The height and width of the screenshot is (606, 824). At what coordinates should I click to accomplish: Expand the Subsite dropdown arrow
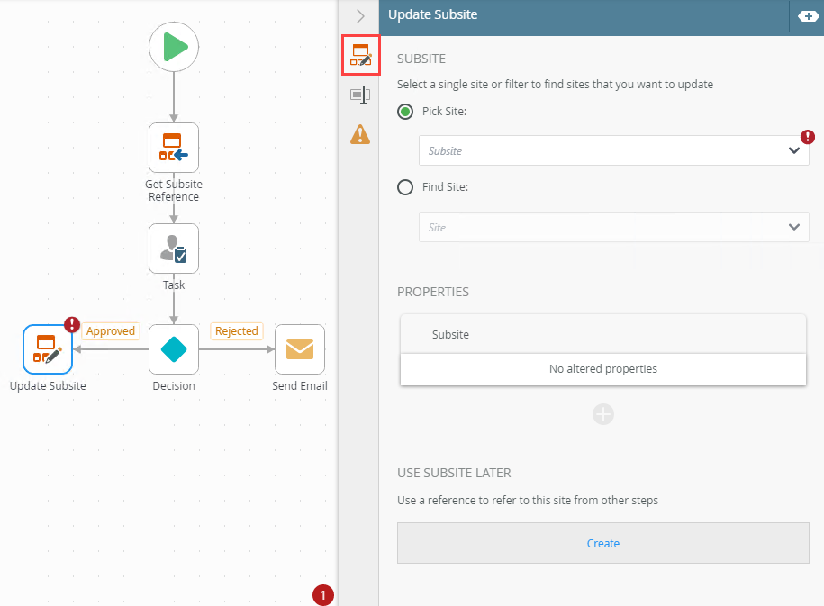coord(793,150)
